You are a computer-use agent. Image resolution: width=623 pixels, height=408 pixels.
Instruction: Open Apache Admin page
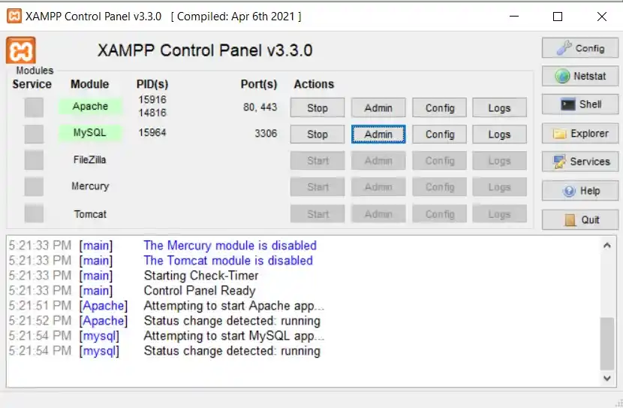coord(378,107)
